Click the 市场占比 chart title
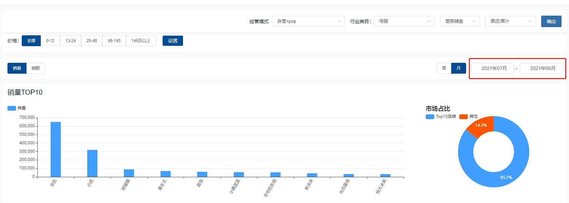The width and height of the screenshot is (569, 203). [438, 109]
